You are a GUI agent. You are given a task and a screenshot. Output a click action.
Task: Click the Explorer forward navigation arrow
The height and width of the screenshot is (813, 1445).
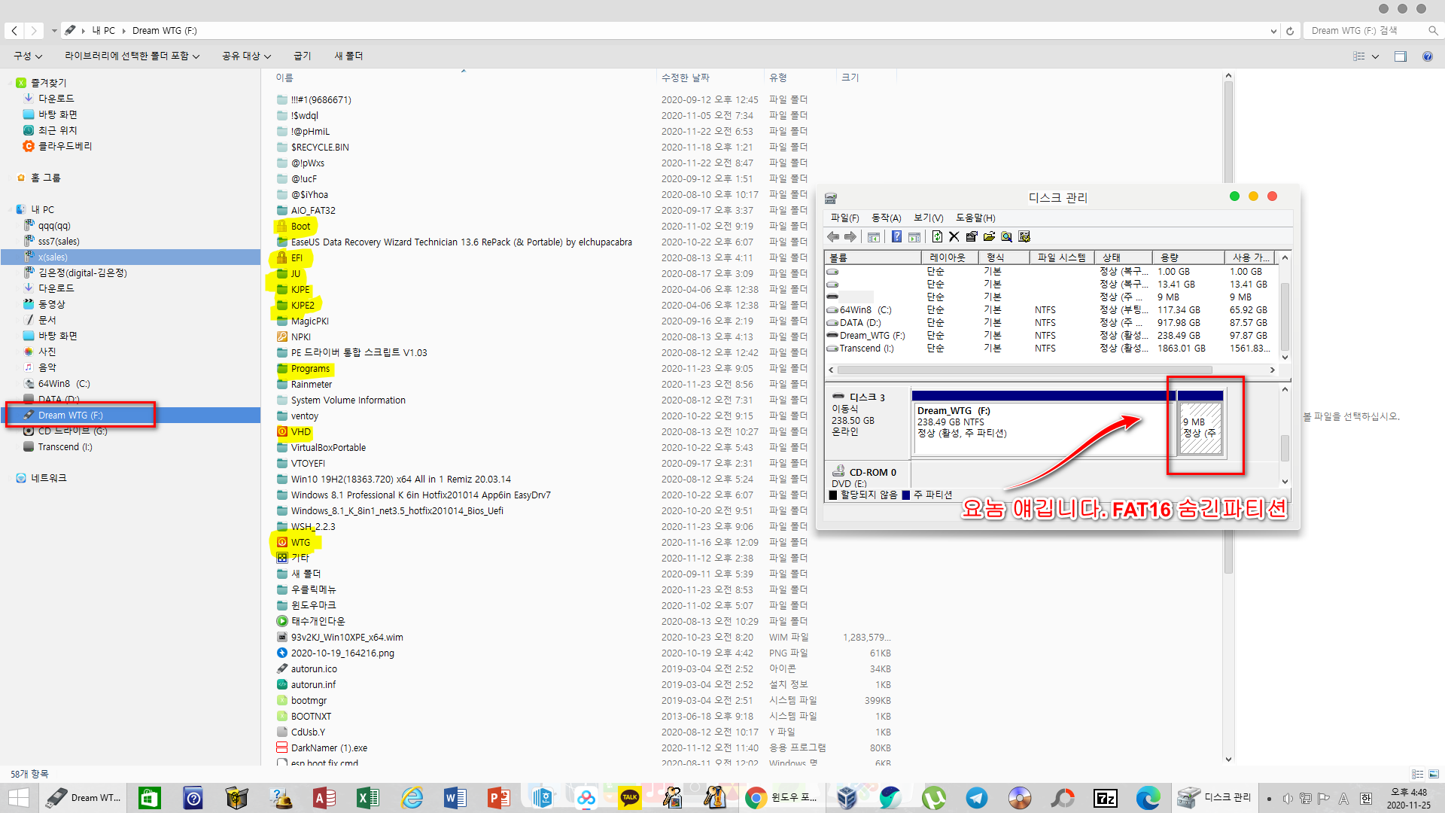34,31
